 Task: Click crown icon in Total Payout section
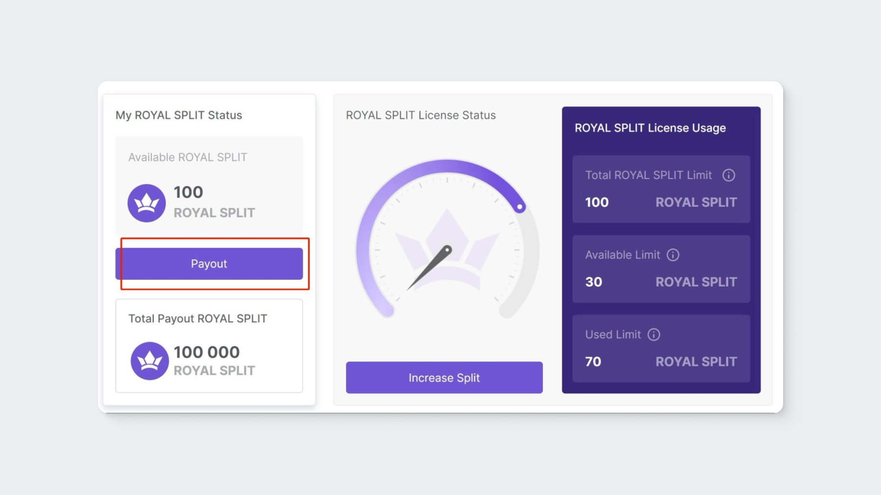(149, 361)
